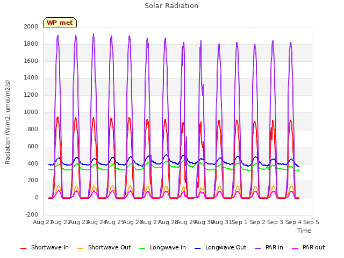344x258 pixels.
Task: Select the red Shortwave In legend swatch
Action: tap(23, 248)
